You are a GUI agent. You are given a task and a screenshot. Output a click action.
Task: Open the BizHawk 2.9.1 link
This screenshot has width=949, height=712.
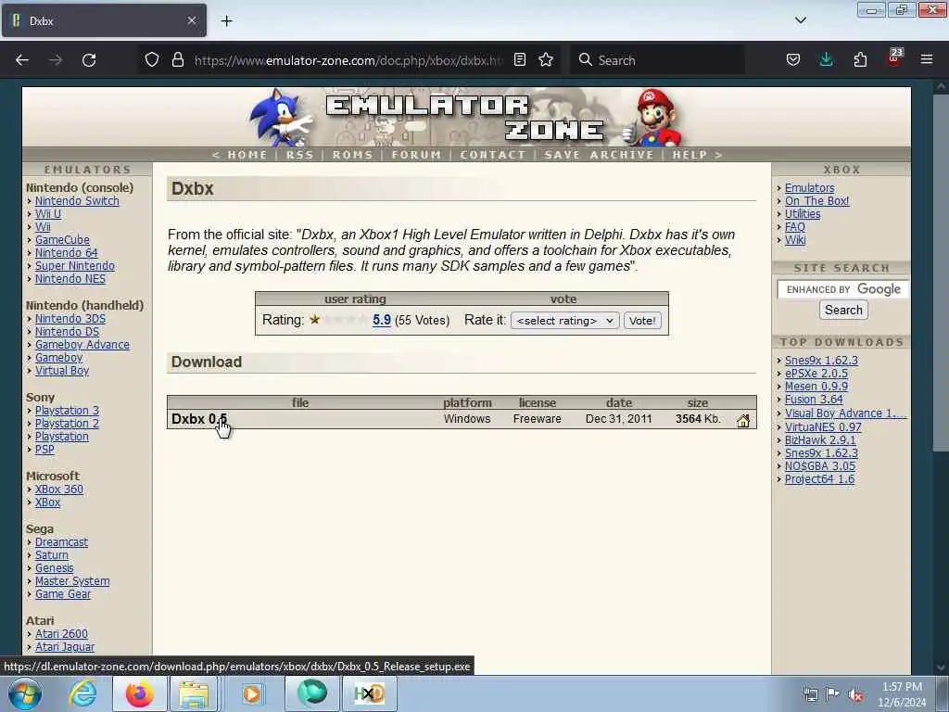820,440
